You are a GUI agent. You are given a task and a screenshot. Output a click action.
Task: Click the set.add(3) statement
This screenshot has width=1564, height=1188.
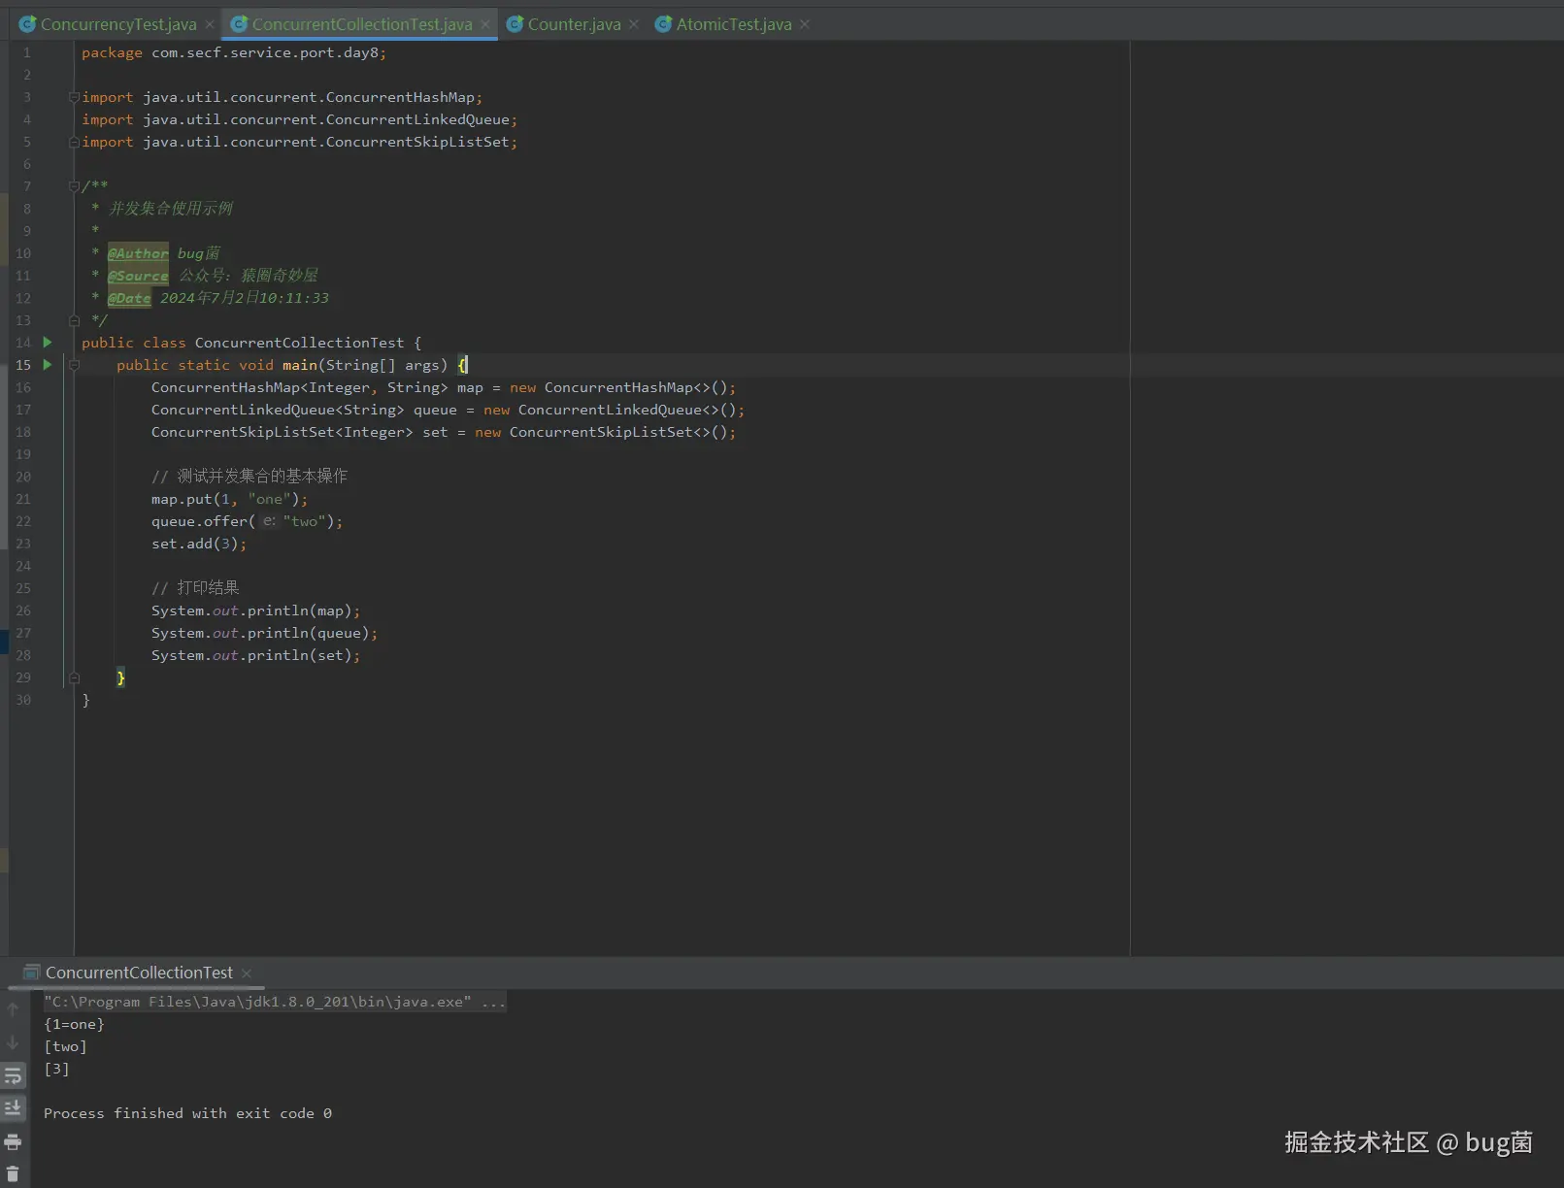point(199,544)
